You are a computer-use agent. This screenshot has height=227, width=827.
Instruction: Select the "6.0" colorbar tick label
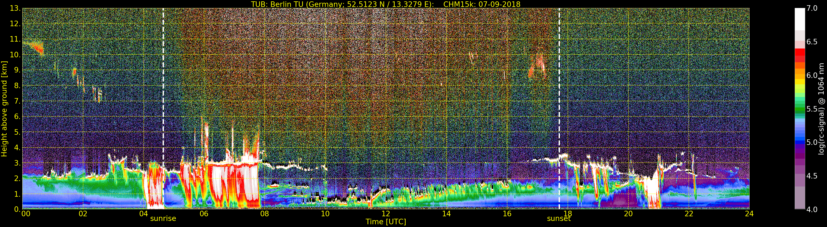point(812,75)
